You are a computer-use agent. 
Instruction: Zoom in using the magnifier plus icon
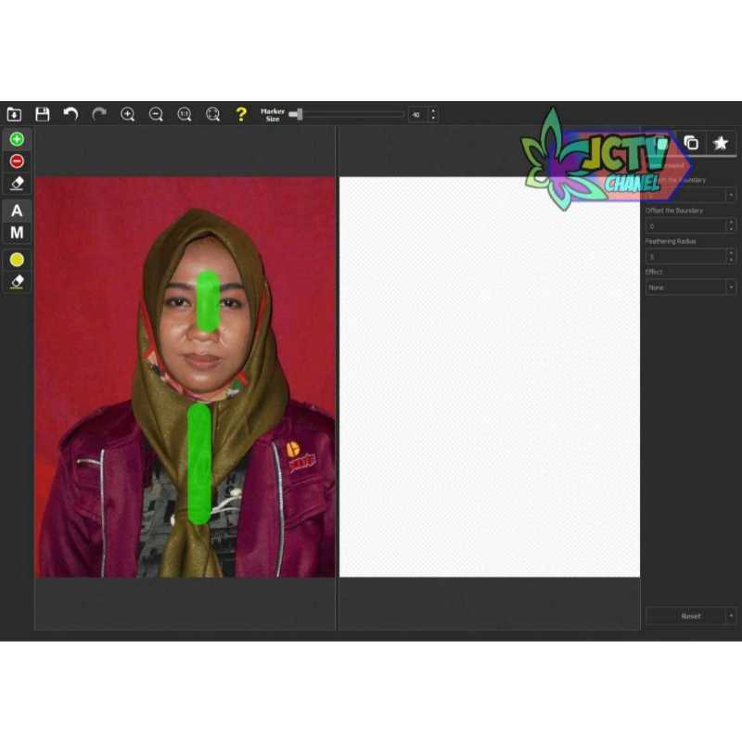tap(128, 114)
